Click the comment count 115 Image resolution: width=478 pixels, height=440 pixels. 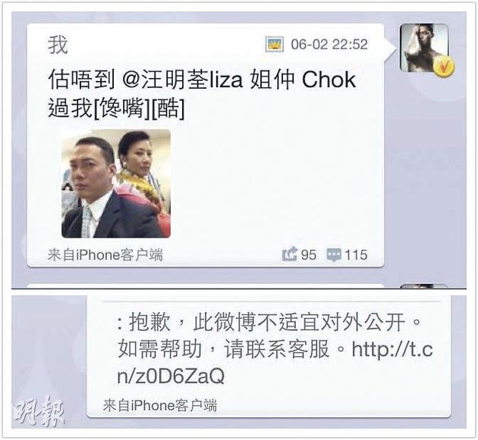356,254
